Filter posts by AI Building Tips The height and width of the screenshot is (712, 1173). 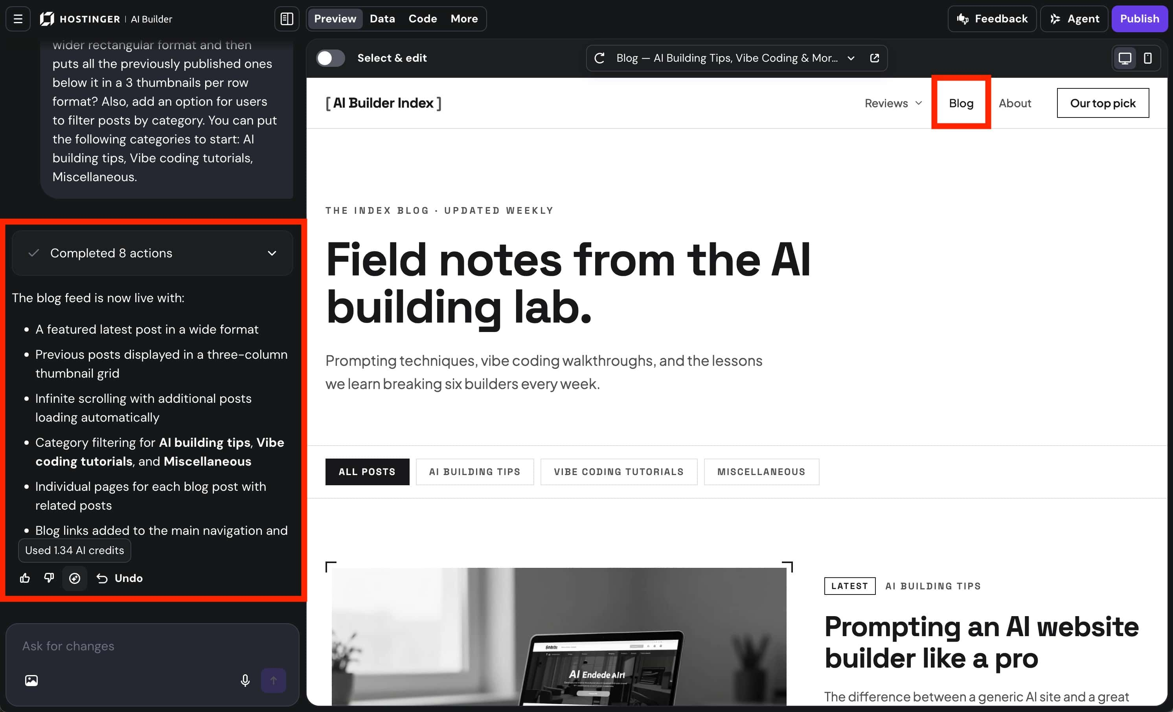tap(474, 472)
